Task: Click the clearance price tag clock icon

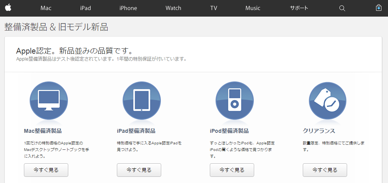Action: pyautogui.click(x=327, y=100)
